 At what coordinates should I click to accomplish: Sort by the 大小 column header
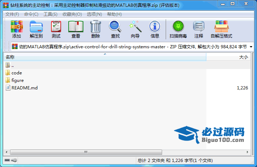coord(228,57)
